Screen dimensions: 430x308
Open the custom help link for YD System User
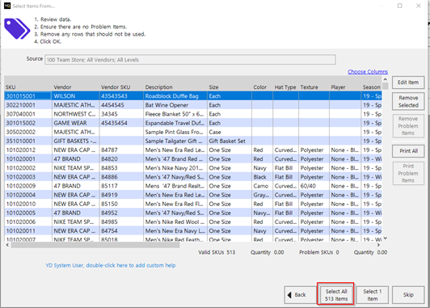[111, 265]
